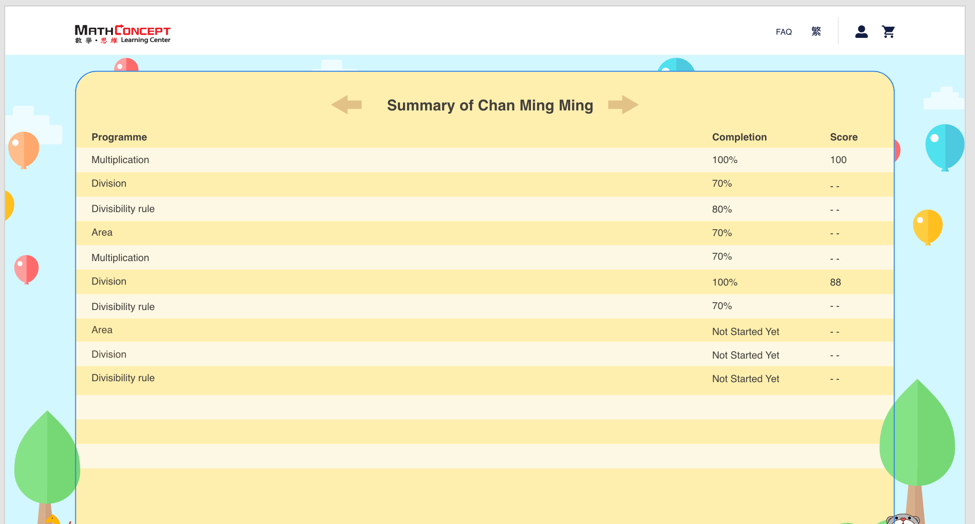Click the Summary of Chan Ming Ming title
Viewport: 975px width, 524px height.
coord(490,105)
